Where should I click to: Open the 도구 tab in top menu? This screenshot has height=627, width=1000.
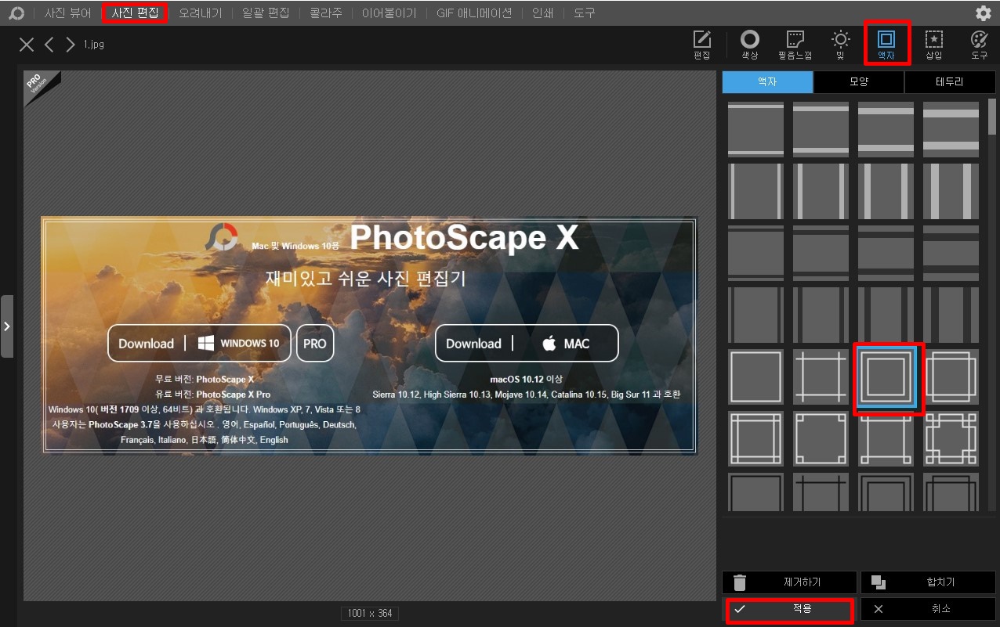coord(584,13)
